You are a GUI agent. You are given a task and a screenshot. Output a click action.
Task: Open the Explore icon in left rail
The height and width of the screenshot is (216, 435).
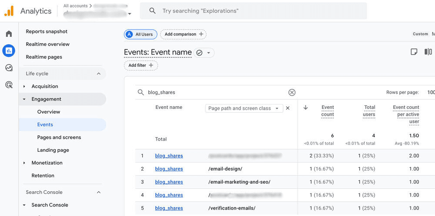[x=9, y=68]
